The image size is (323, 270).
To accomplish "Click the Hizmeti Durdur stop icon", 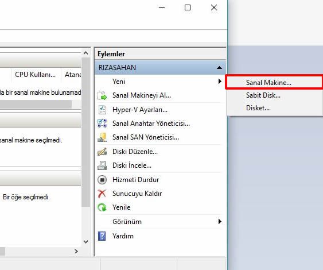I will 102,180.
